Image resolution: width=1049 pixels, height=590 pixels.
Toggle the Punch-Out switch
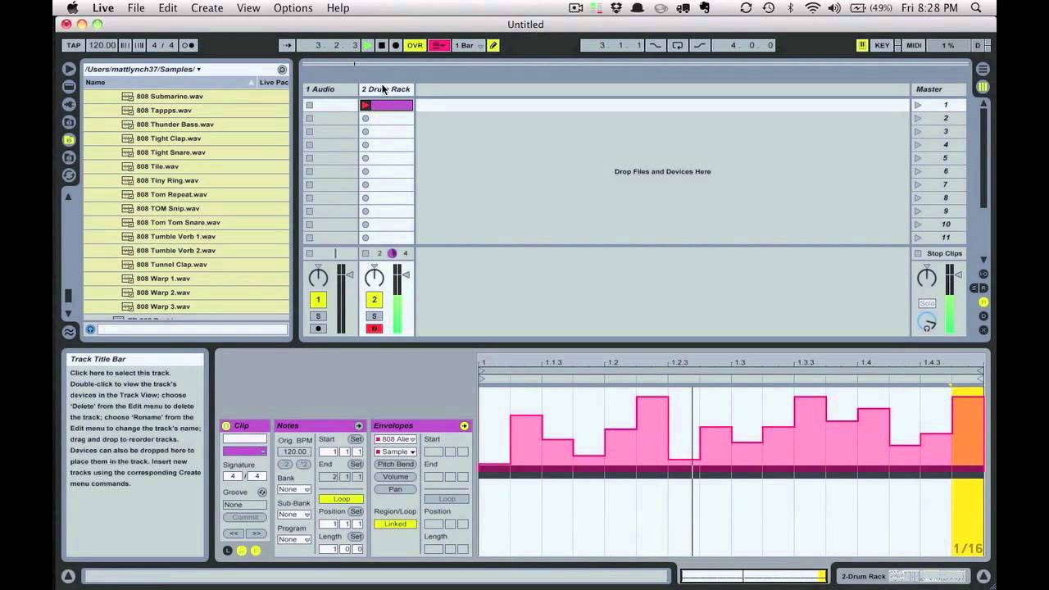pos(699,45)
